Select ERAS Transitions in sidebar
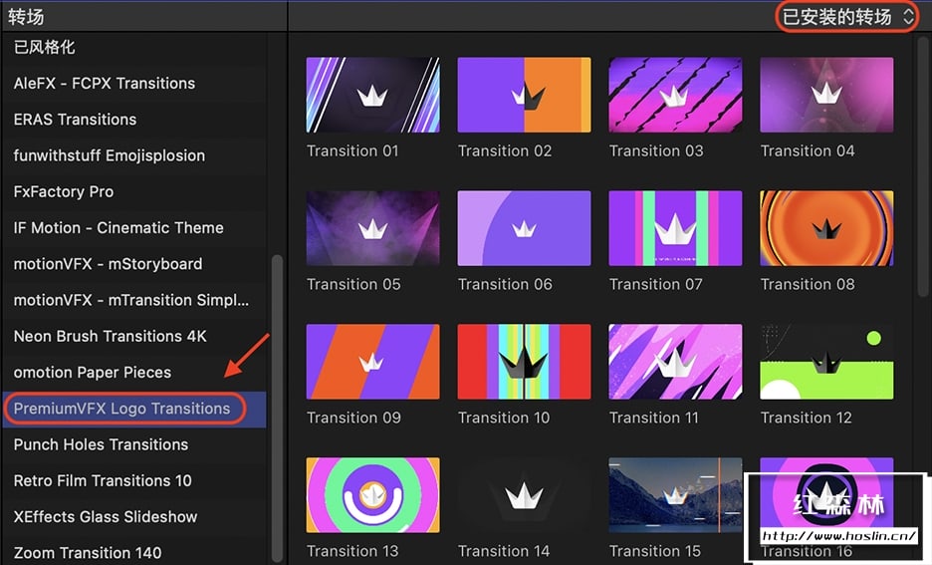Viewport: 932px width, 565px height. [x=134, y=120]
